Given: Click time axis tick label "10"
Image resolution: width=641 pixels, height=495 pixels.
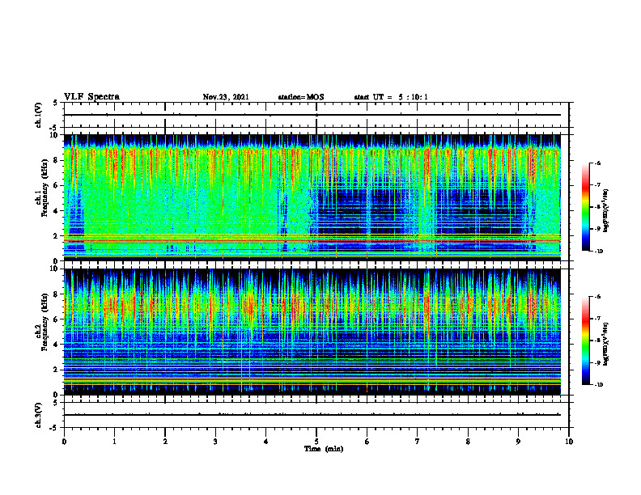Looking at the screenshot, I should pyautogui.click(x=569, y=442).
